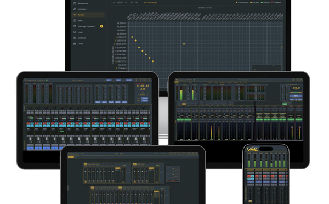Image resolution: width=329 pixels, height=204 pixels.
Task: Click the routing matrix vertical scrollbar
Action: (282, 47)
